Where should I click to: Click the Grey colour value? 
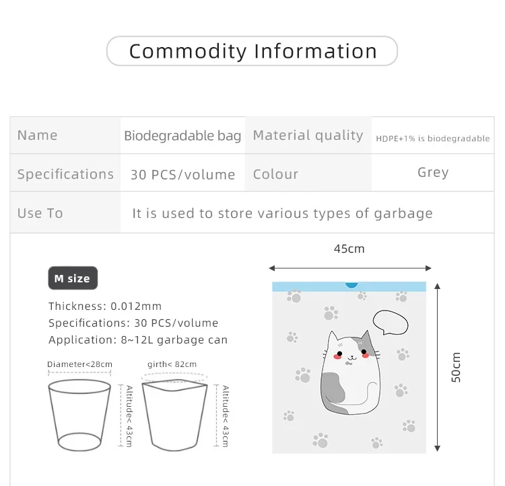pos(433,173)
